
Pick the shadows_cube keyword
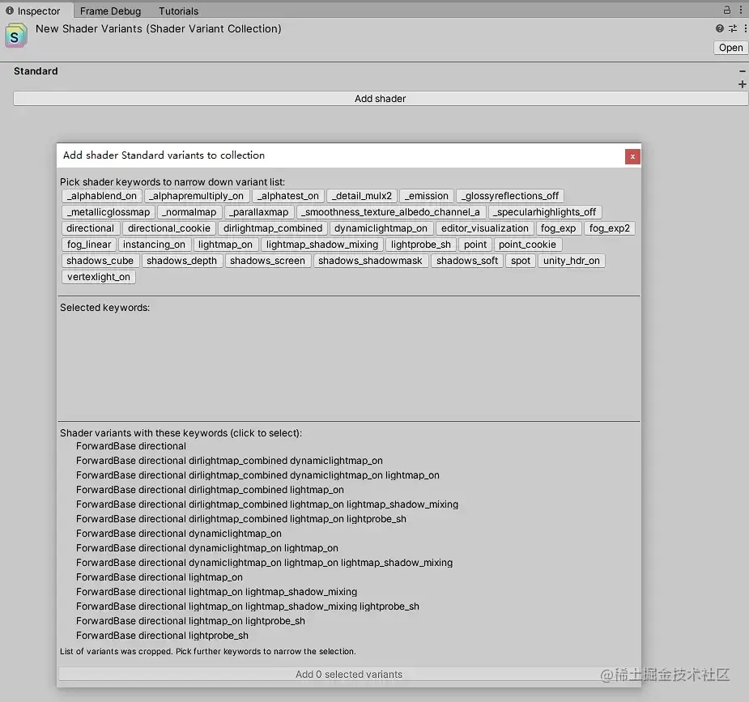(100, 261)
